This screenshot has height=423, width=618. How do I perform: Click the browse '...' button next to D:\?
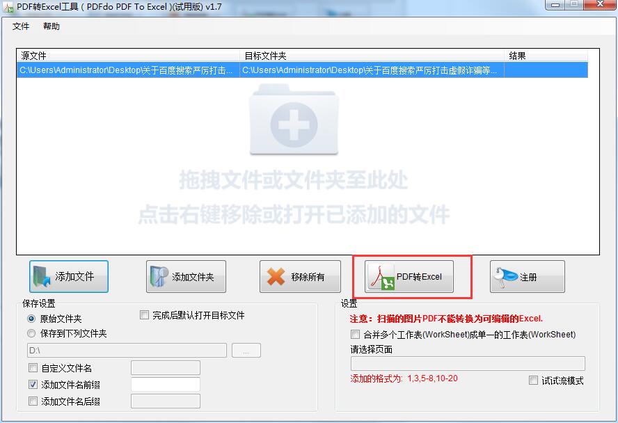coord(246,350)
